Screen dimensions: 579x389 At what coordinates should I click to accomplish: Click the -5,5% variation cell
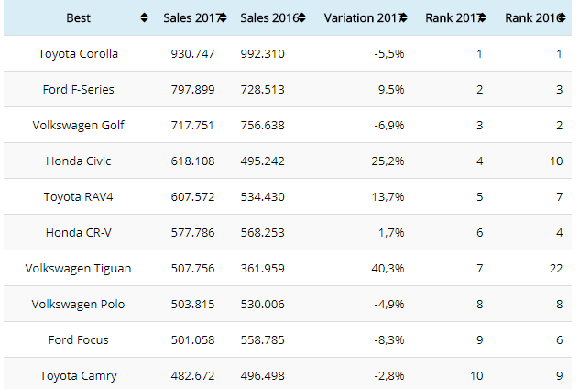(389, 54)
